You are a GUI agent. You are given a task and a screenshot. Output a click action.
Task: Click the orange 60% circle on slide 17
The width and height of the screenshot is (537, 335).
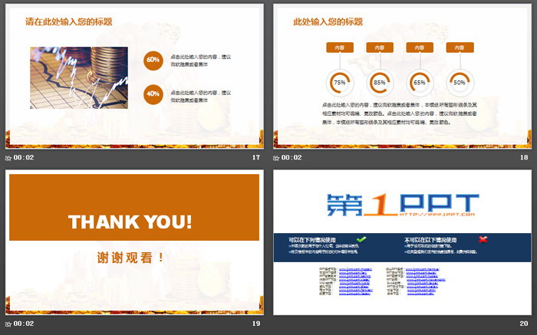(153, 61)
